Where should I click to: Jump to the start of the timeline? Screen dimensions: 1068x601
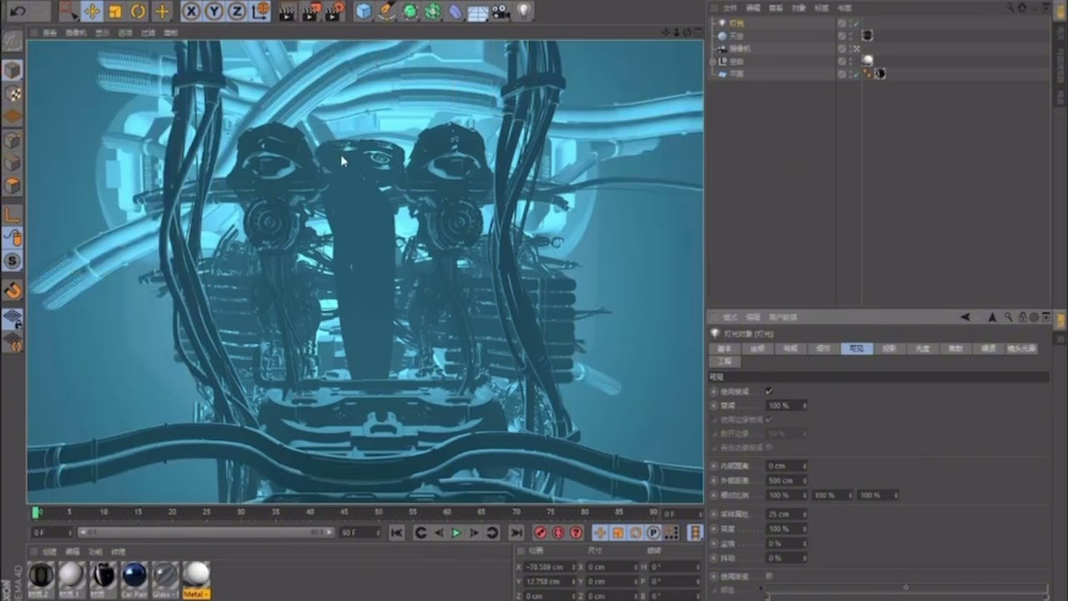tap(397, 533)
